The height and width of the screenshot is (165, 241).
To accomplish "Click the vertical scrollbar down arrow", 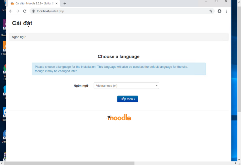I will (x=239, y=160).
